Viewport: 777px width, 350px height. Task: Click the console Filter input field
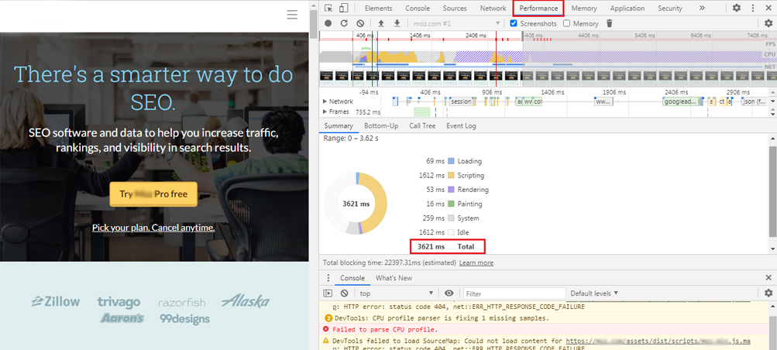coord(511,293)
